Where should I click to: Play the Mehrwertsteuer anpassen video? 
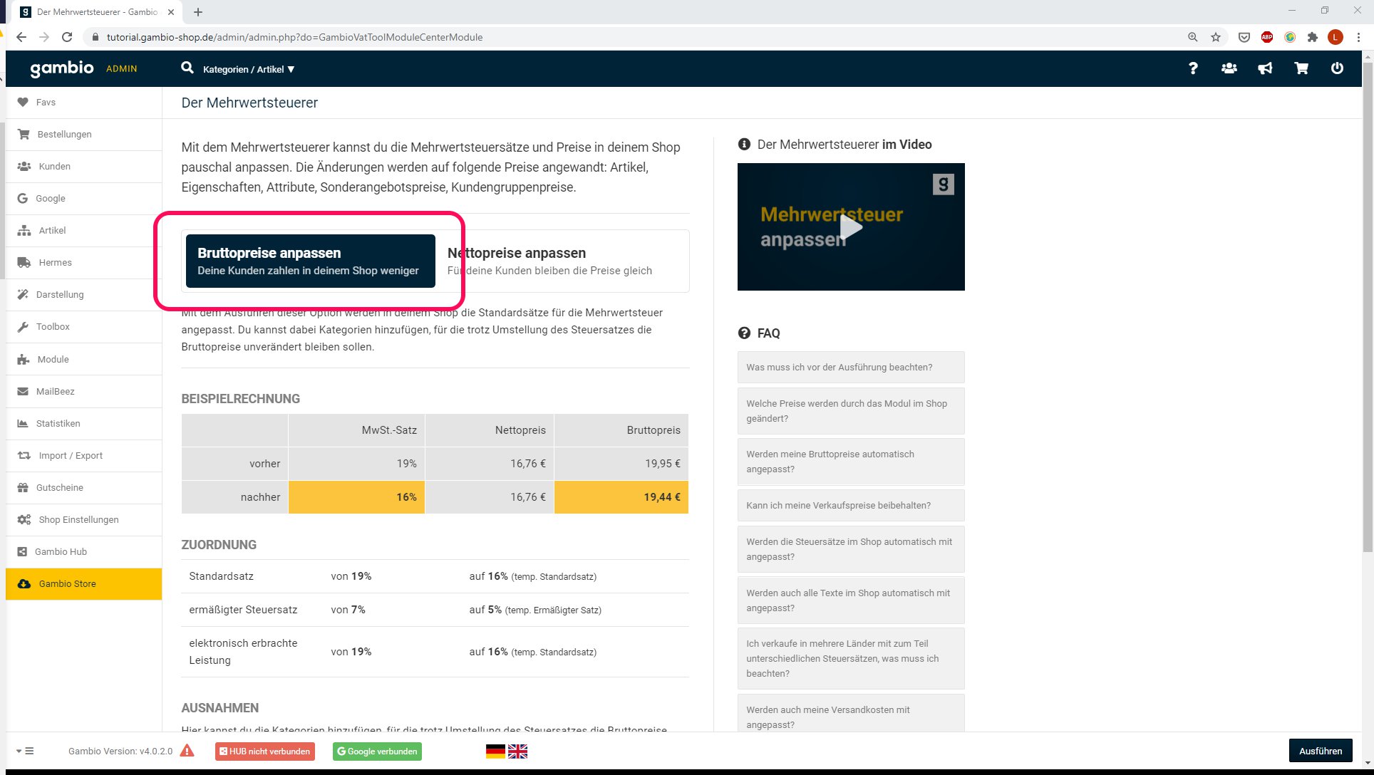pyautogui.click(x=850, y=227)
